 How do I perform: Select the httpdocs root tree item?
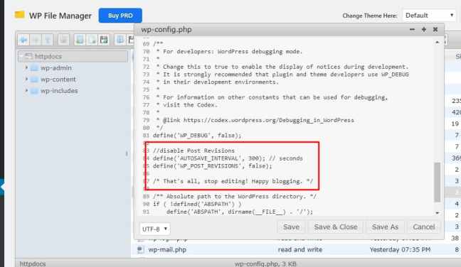[73, 56]
